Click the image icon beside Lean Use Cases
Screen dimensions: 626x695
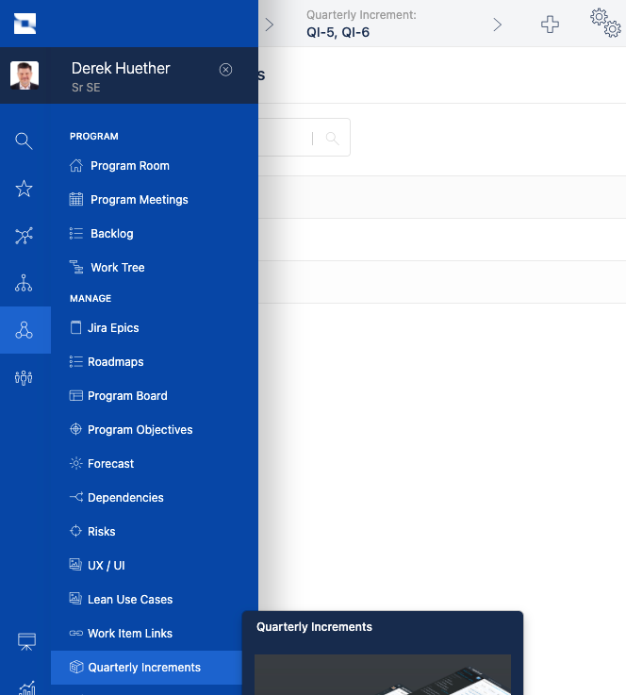click(75, 599)
